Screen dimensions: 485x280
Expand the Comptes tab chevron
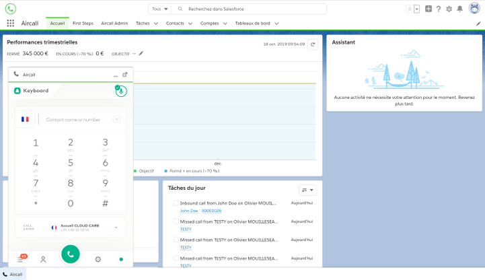coord(225,24)
